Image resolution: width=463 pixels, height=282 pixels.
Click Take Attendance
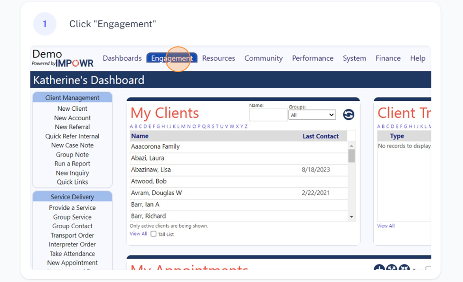coord(72,253)
